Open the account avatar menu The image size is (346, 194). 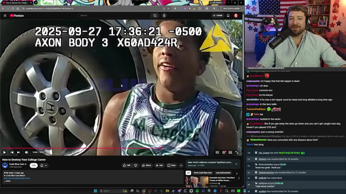[x=236, y=16]
